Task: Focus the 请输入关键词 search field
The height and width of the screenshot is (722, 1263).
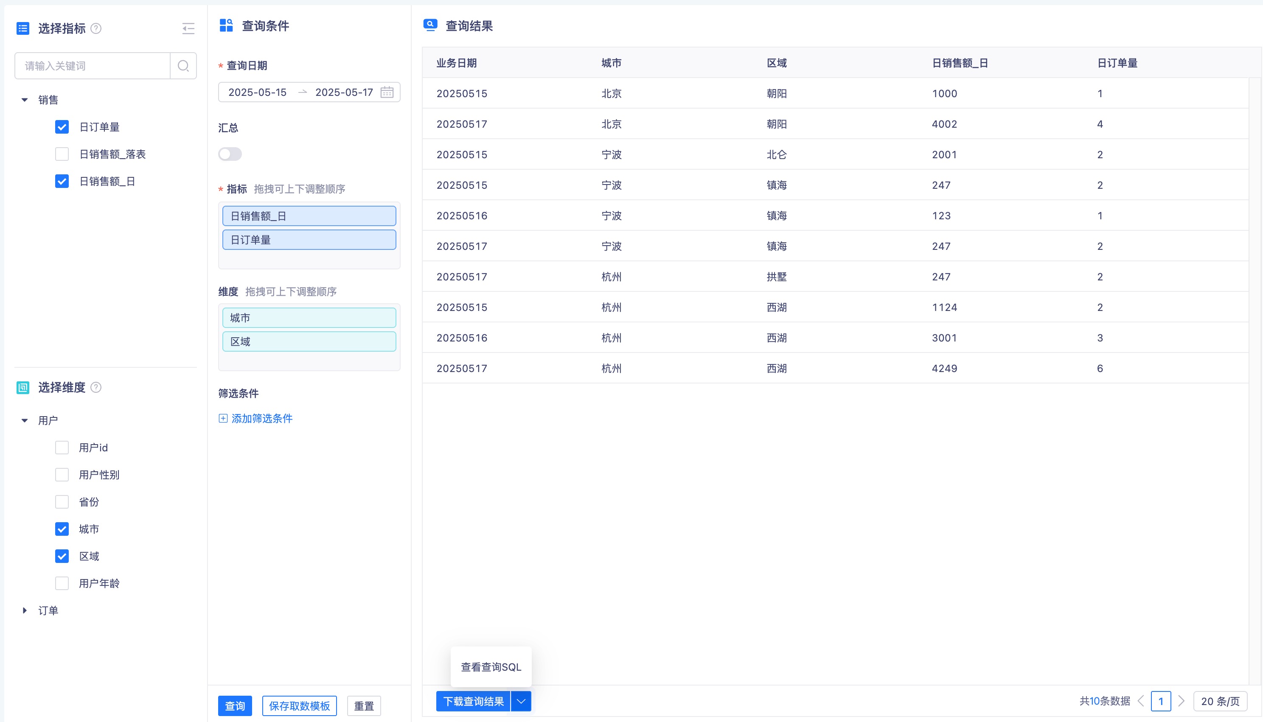Action: 93,66
